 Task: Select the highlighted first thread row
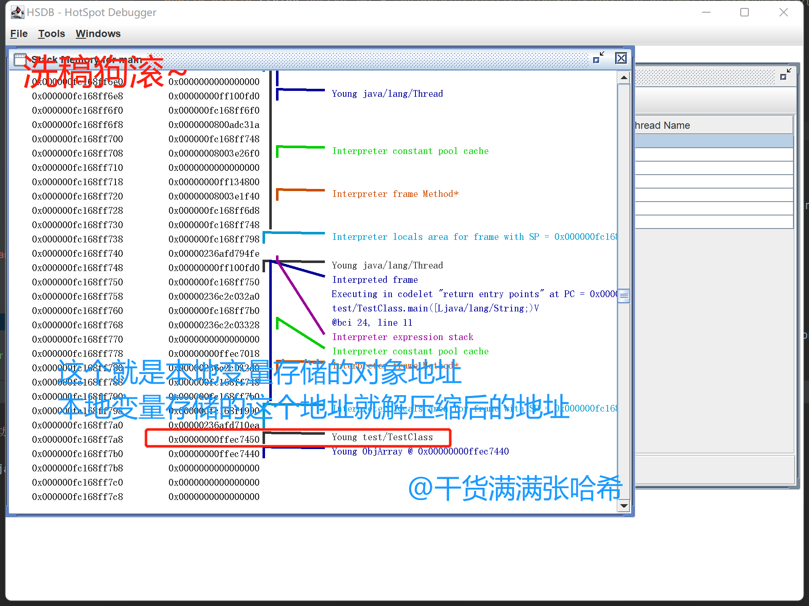coord(713,141)
